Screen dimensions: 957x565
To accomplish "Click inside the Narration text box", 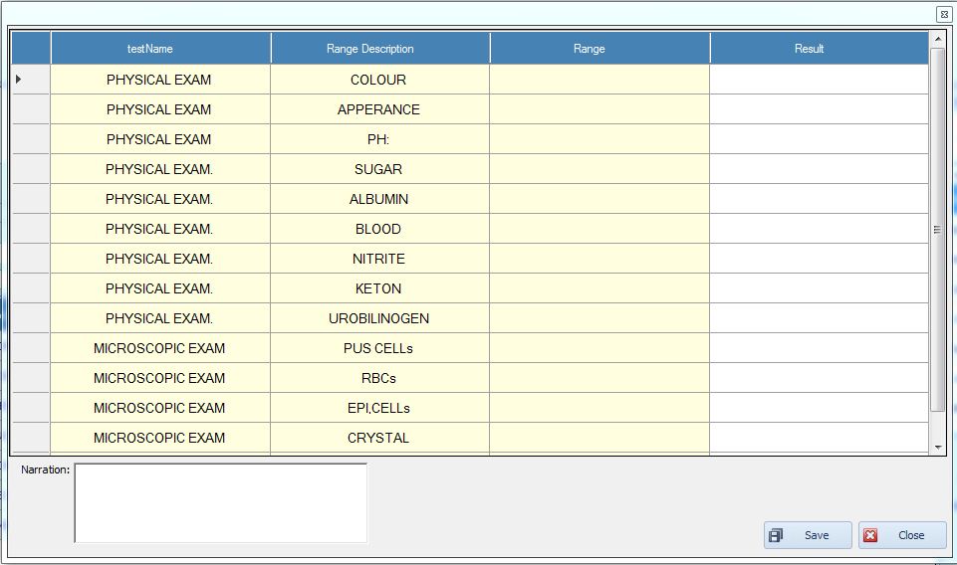I will coord(221,503).
